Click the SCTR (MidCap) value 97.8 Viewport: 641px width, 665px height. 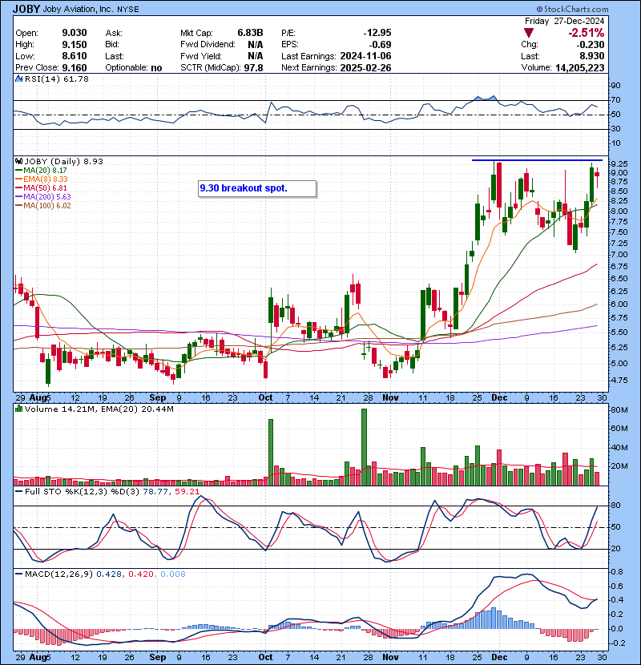253,68
